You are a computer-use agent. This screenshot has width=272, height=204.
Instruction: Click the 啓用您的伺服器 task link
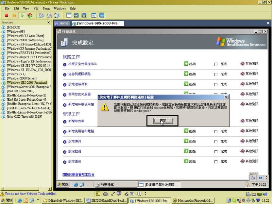tap(80, 94)
